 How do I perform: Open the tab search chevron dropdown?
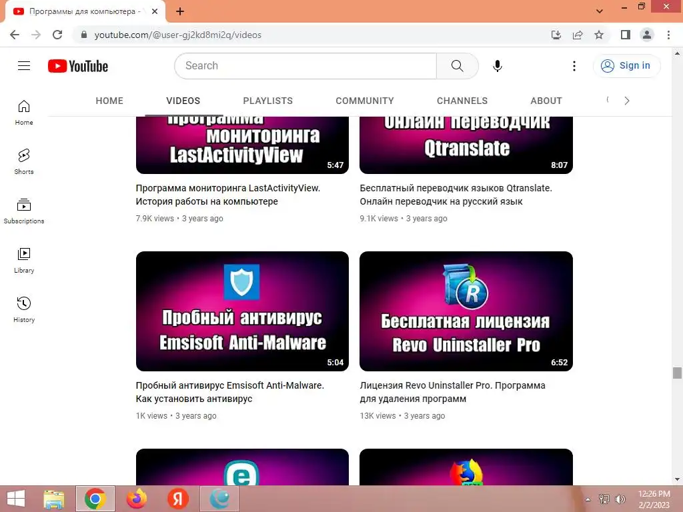tap(600, 11)
